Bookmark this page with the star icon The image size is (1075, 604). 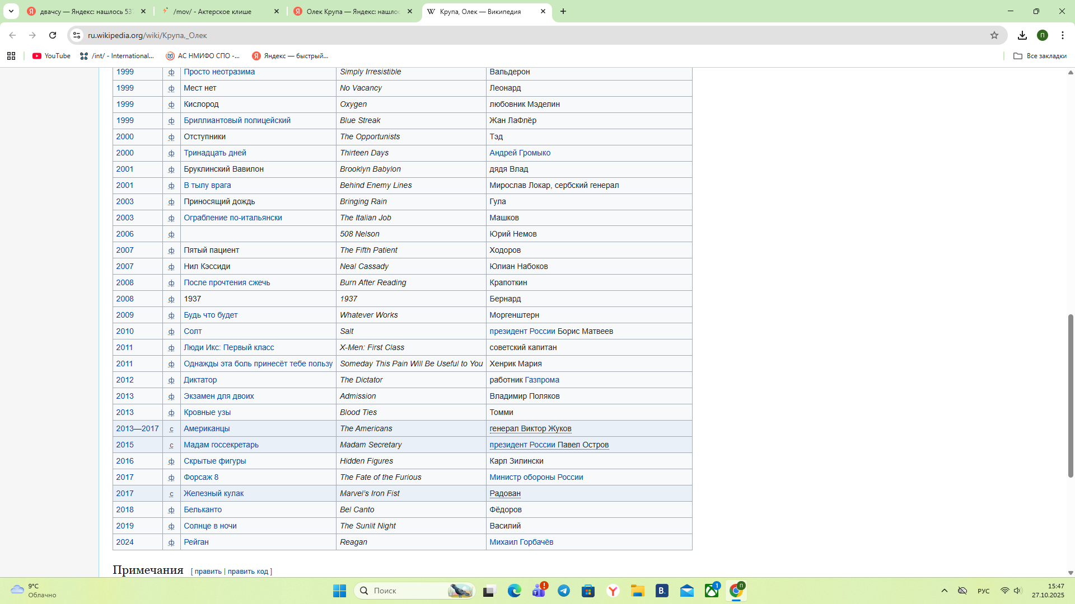coord(994,35)
